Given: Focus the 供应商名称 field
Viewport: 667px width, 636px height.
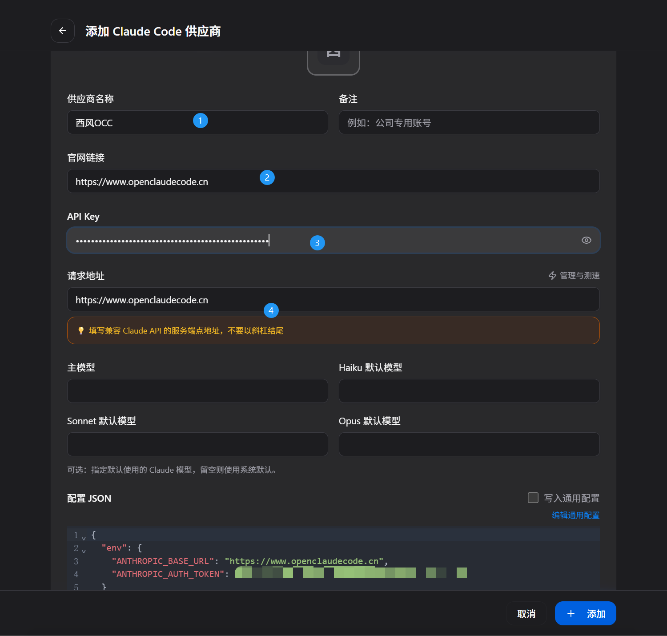Looking at the screenshot, I should [x=133, y=122].
